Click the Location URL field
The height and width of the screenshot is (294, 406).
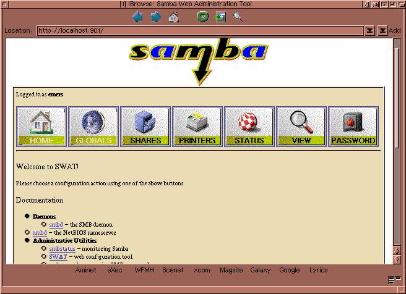200,30
